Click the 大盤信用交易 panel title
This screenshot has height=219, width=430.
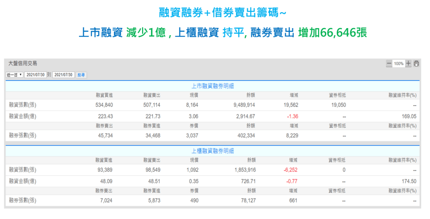point(23,63)
